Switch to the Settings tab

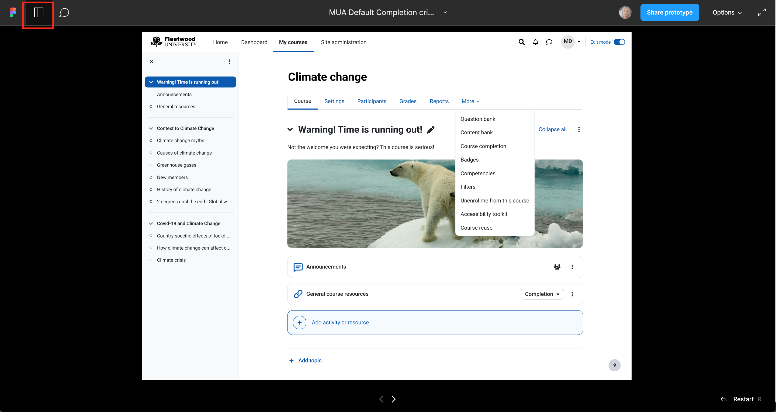pos(334,101)
